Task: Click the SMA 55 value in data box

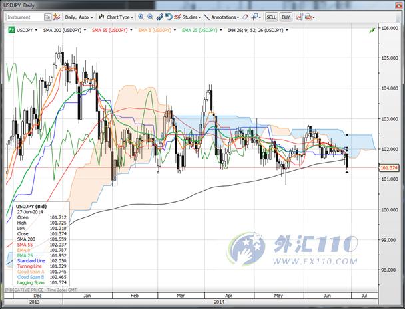Action: pyautogui.click(x=58, y=245)
